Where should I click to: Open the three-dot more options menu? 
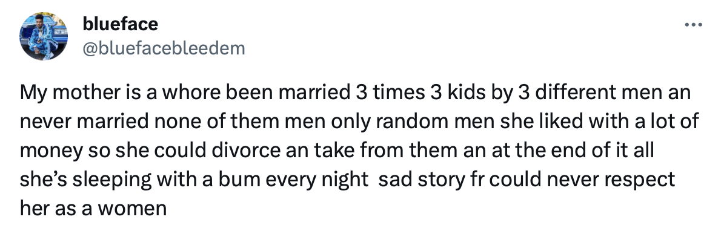[693, 24]
